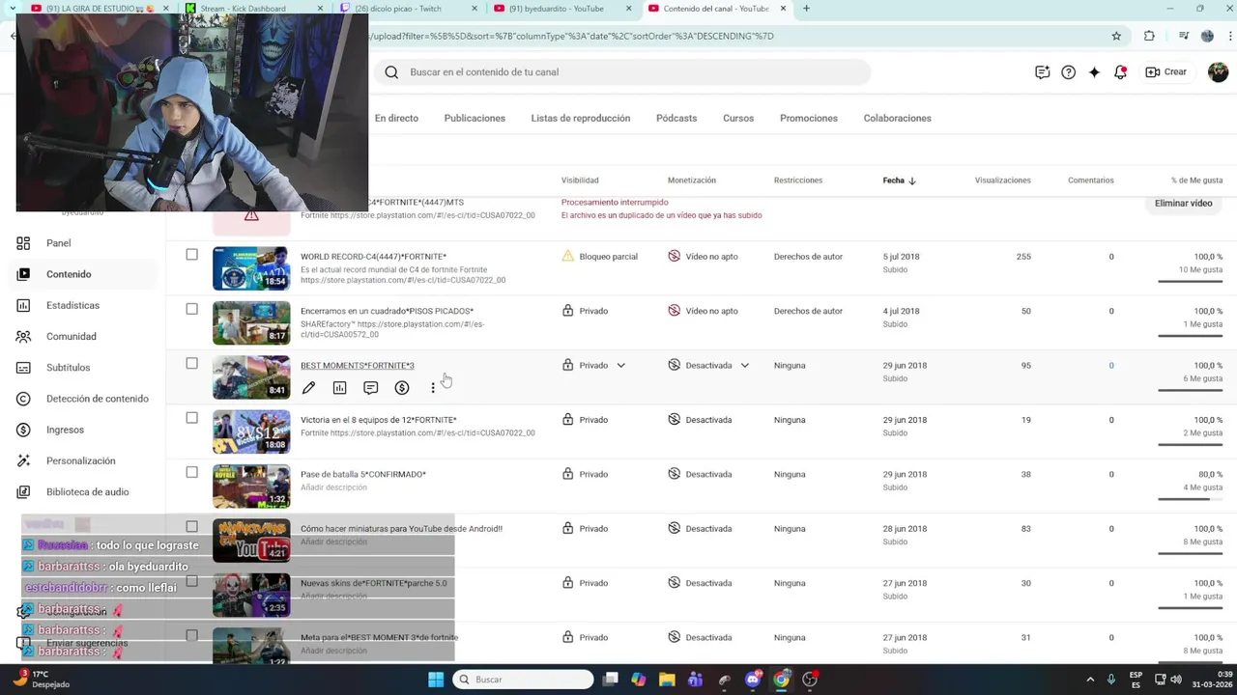1237x695 pixels.
Task: Select checkbox for Cómo hacer miniaturas video
Action: (191, 527)
